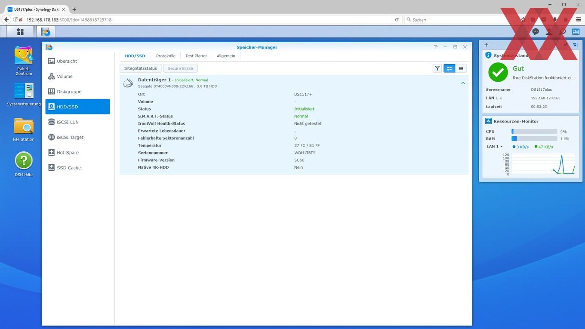Image resolution: width=585 pixels, height=329 pixels.
Task: Click the browser address bar
Action: pos(209,19)
